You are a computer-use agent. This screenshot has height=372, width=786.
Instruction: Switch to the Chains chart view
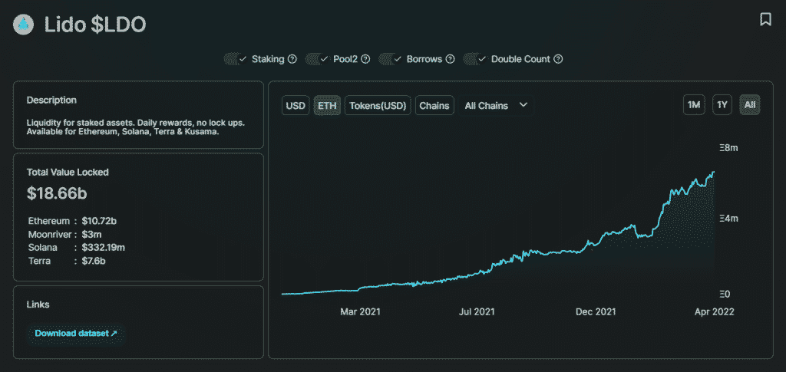[x=434, y=106]
